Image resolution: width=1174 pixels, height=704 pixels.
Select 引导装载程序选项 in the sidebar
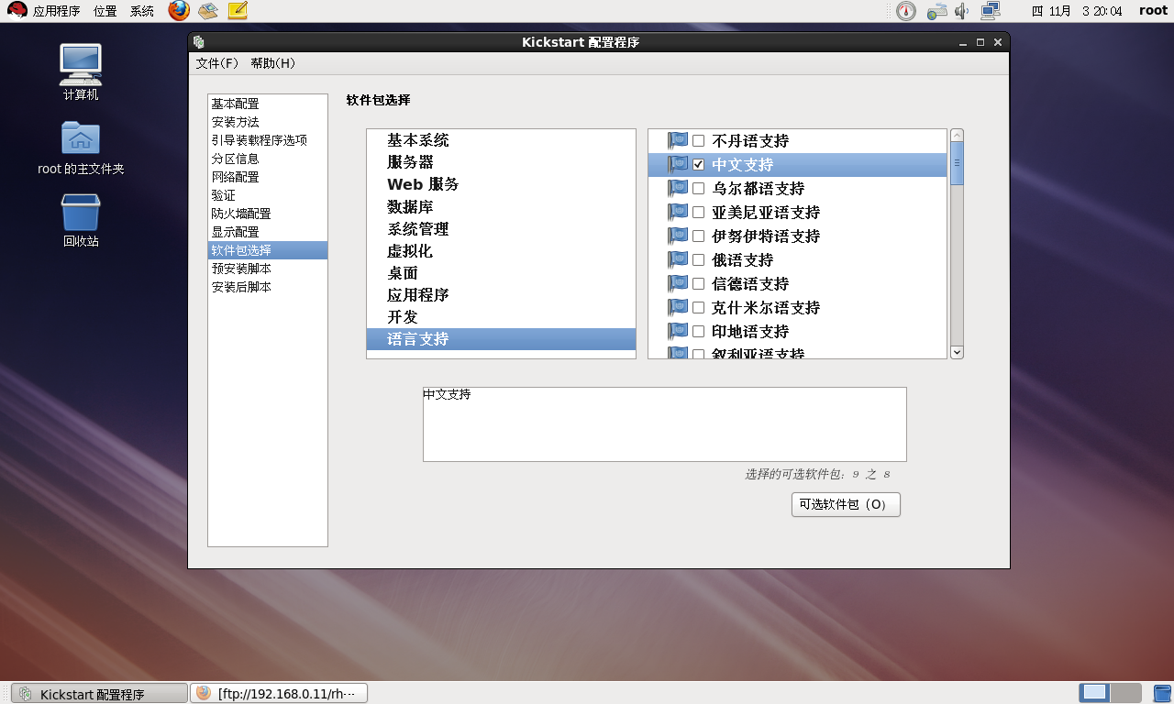(x=268, y=140)
